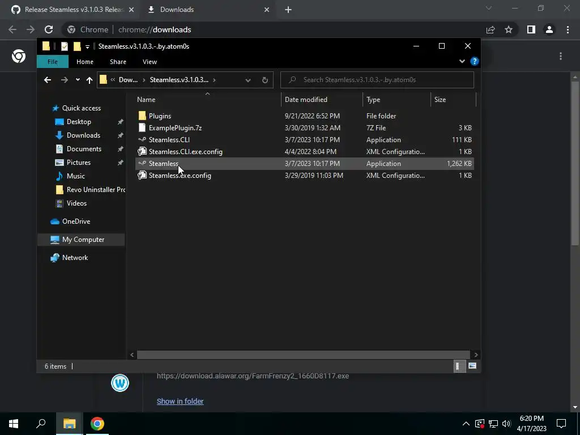Click File Explorer taskbar icon
Image resolution: width=580 pixels, height=435 pixels.
69,424
